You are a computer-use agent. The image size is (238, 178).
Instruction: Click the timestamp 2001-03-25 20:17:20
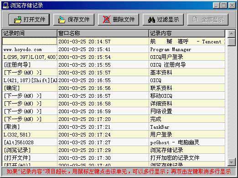pos(103,119)
